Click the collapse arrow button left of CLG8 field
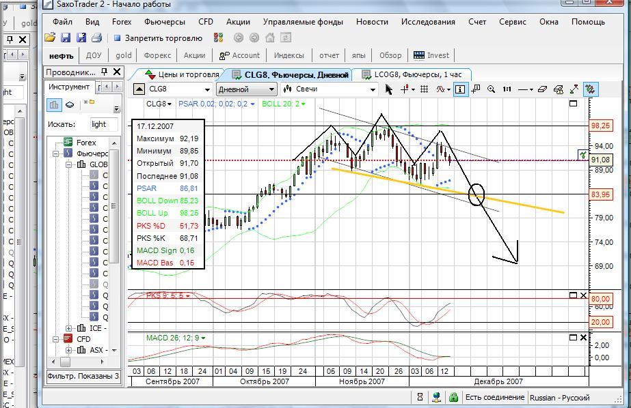The image size is (631, 408). 138,89
